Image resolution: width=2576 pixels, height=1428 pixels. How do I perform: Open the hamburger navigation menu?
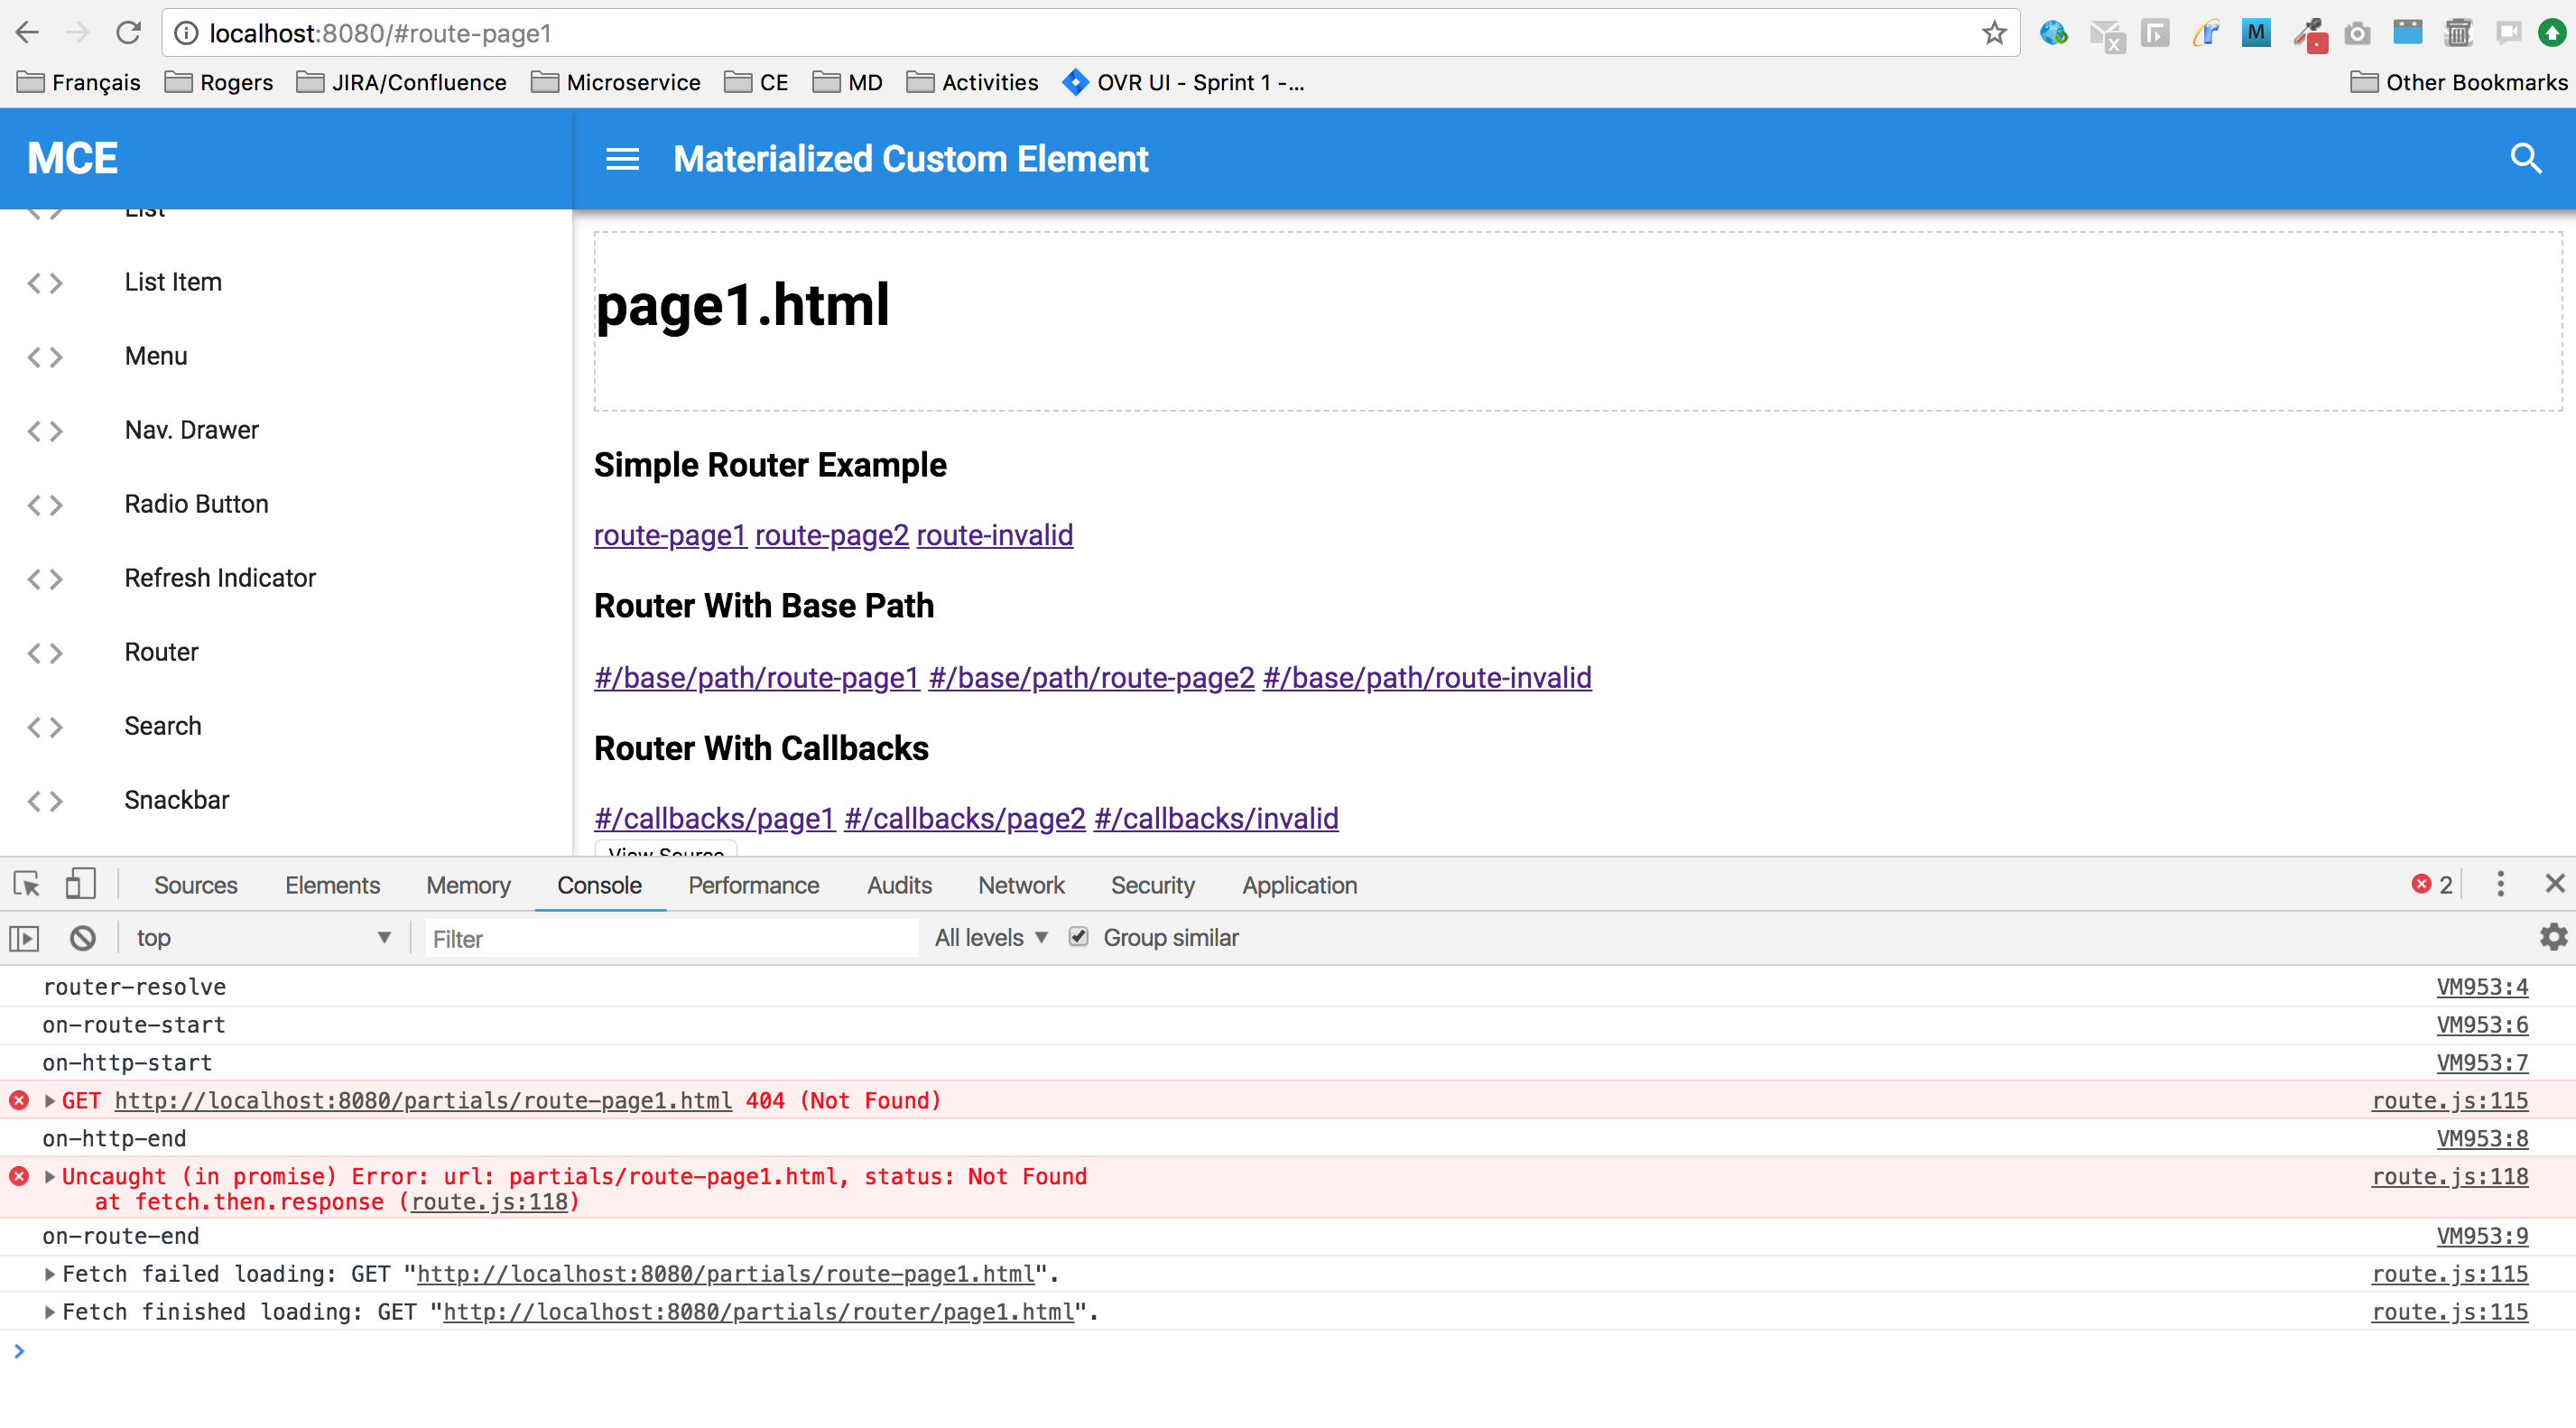(622, 159)
